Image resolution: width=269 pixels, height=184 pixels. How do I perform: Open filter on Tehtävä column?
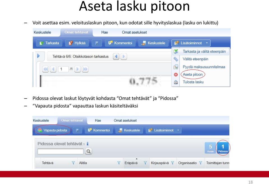[x=73, y=163]
